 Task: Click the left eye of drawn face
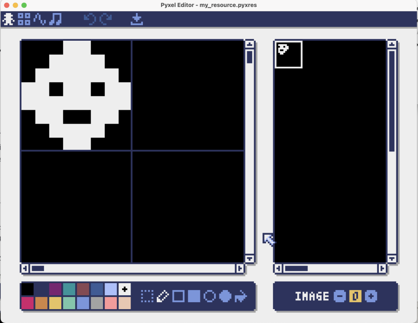click(56, 89)
